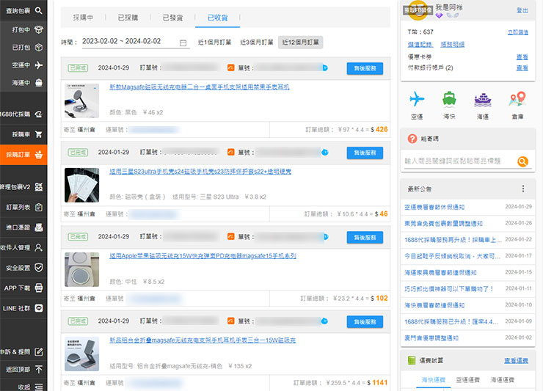Expand the 收起 sidebar collapse control

pos(23,386)
